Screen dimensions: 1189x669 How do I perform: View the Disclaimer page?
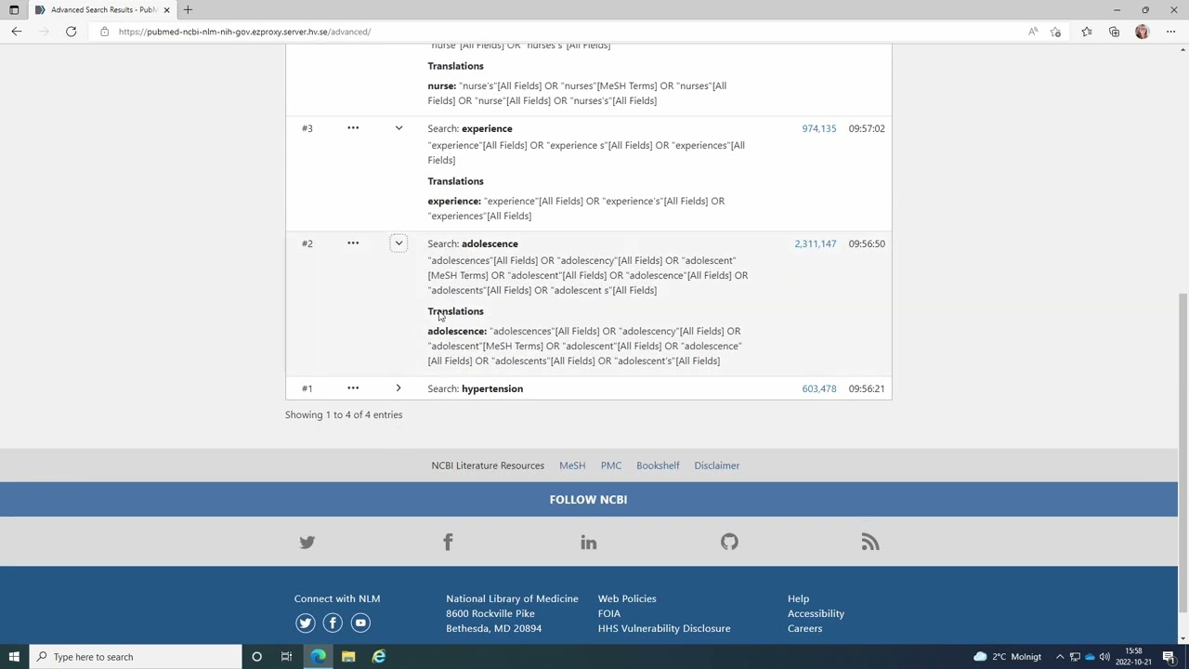click(717, 466)
